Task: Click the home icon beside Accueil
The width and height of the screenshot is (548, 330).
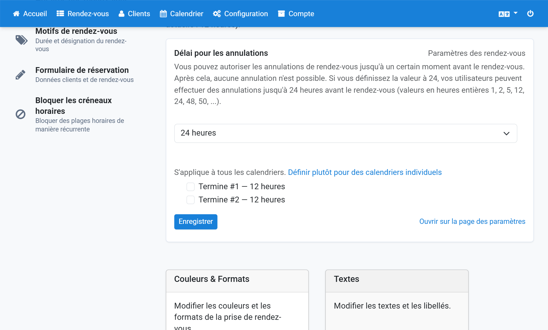Action: click(x=16, y=14)
